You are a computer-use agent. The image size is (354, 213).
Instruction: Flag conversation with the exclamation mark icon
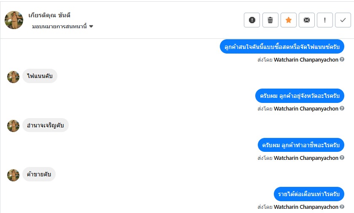(325, 20)
